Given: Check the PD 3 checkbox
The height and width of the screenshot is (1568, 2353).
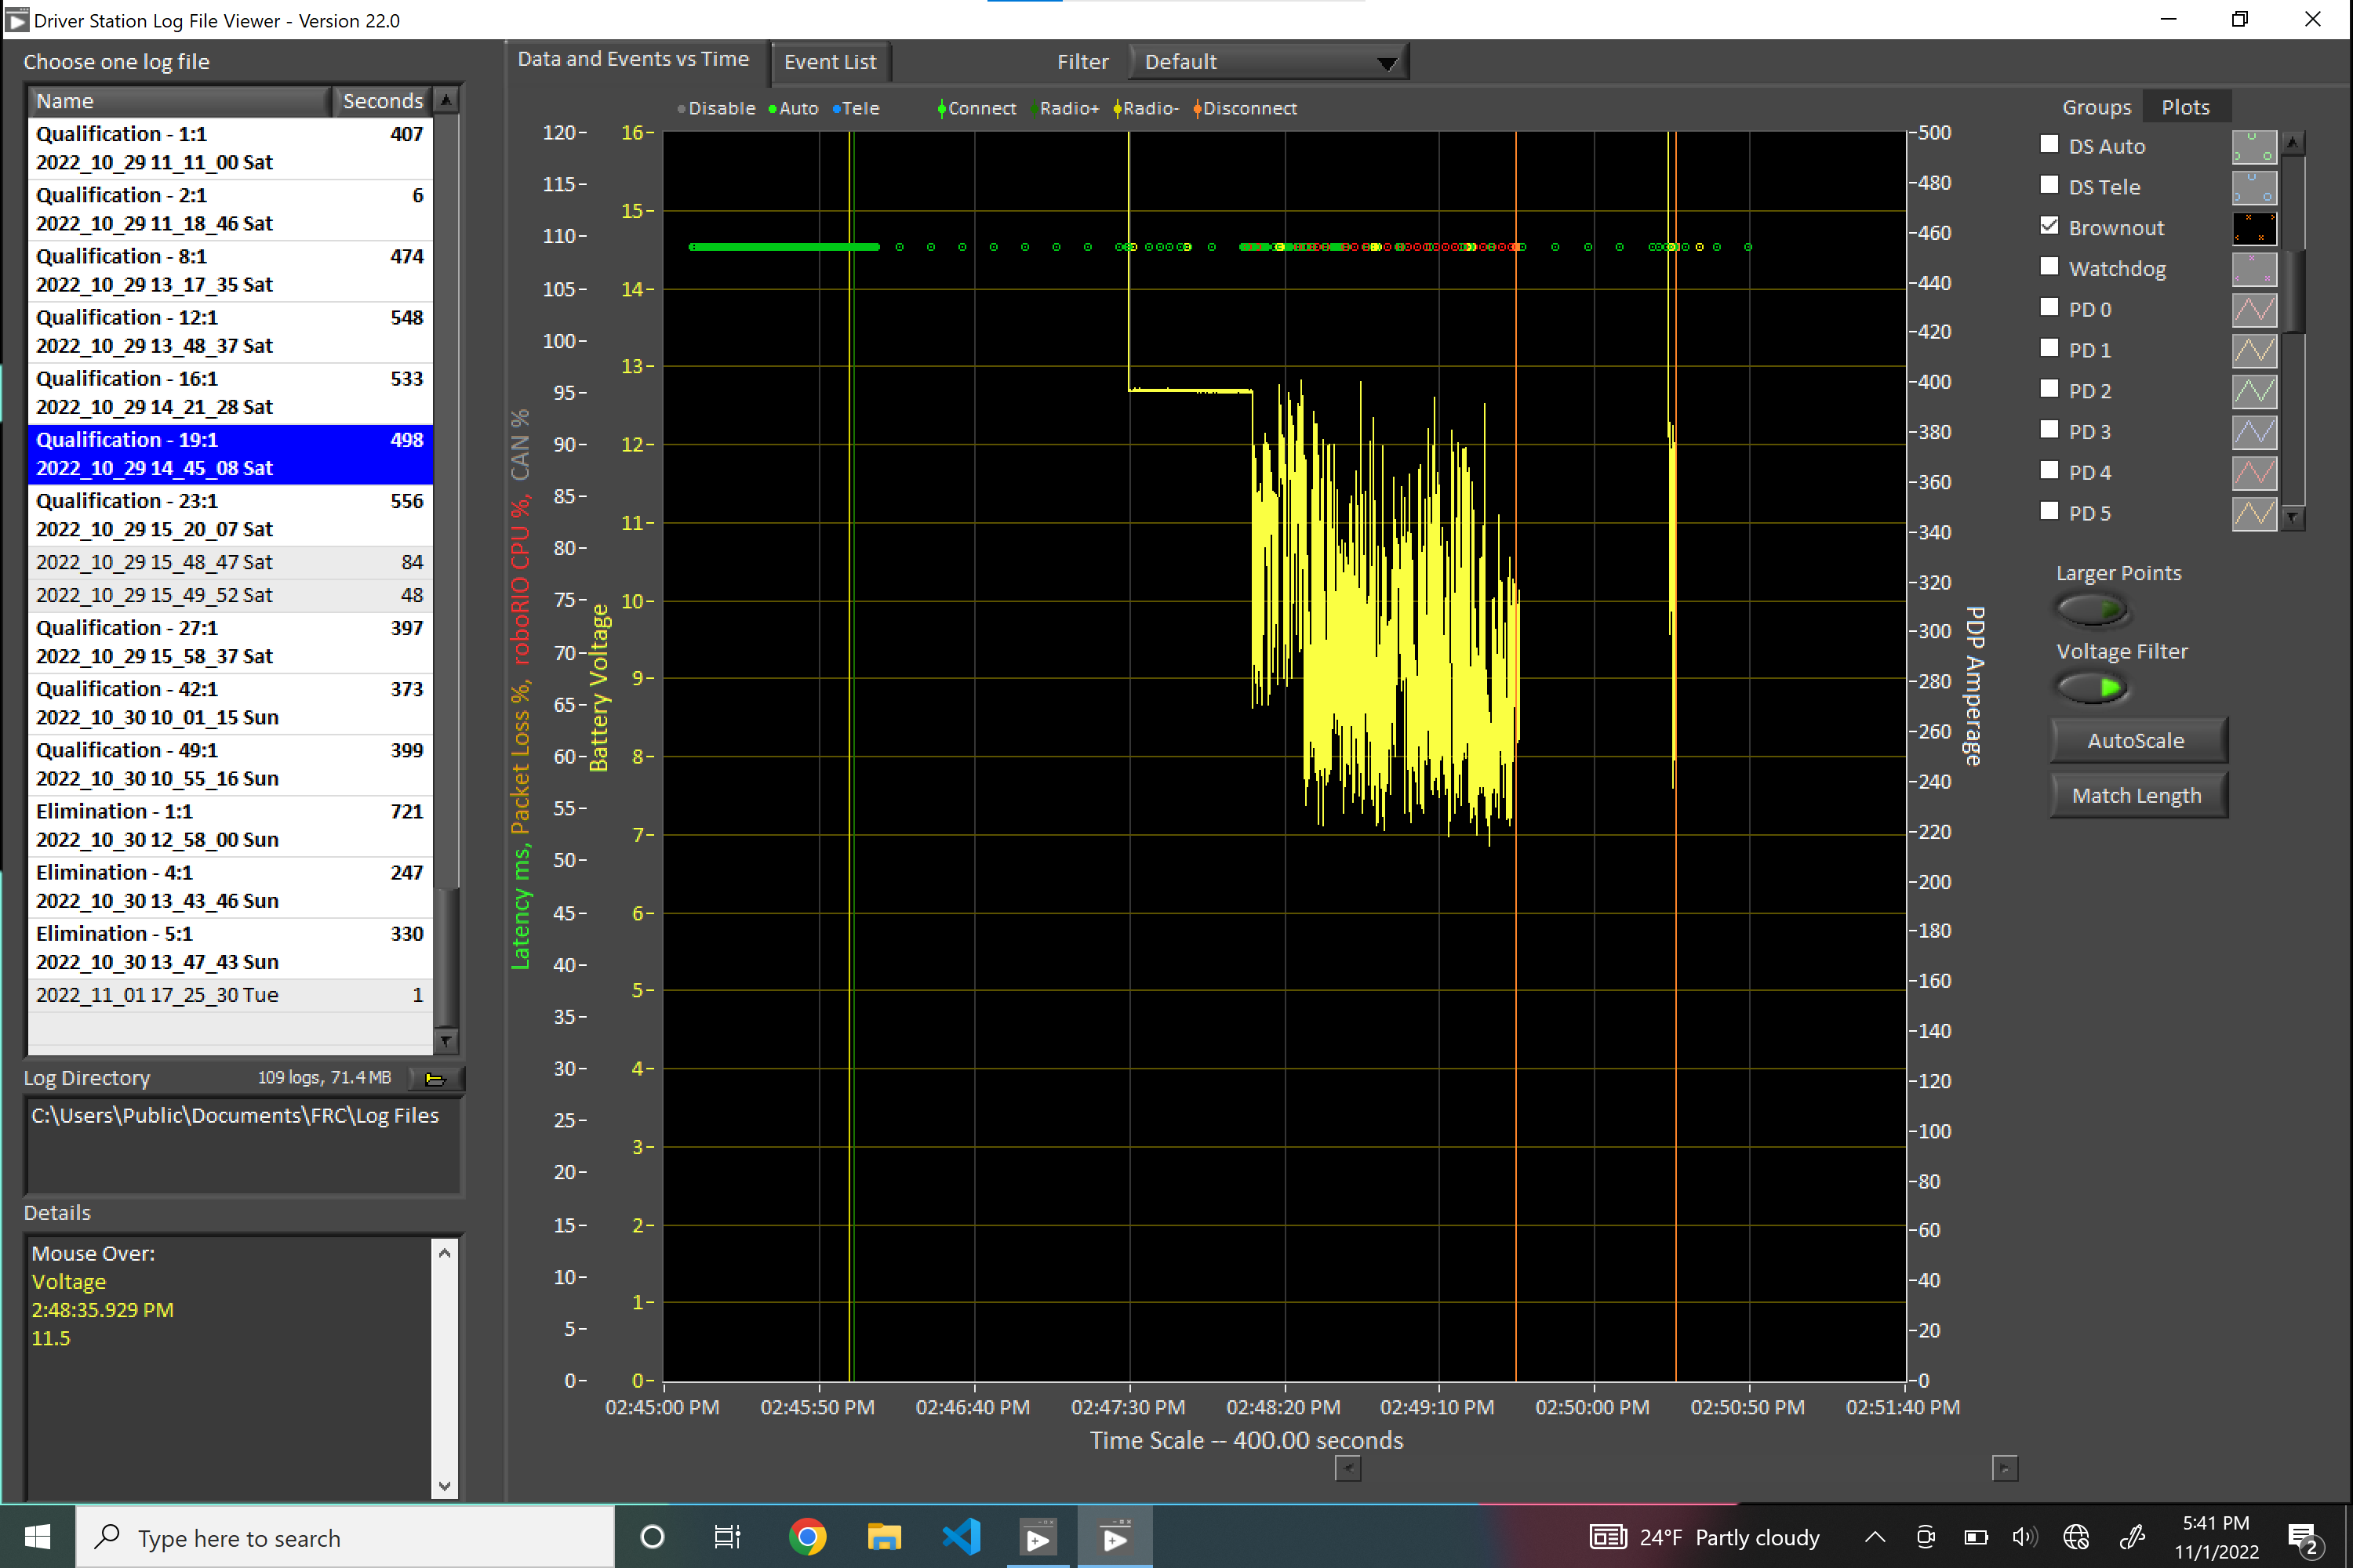Looking at the screenshot, I should 2049,430.
